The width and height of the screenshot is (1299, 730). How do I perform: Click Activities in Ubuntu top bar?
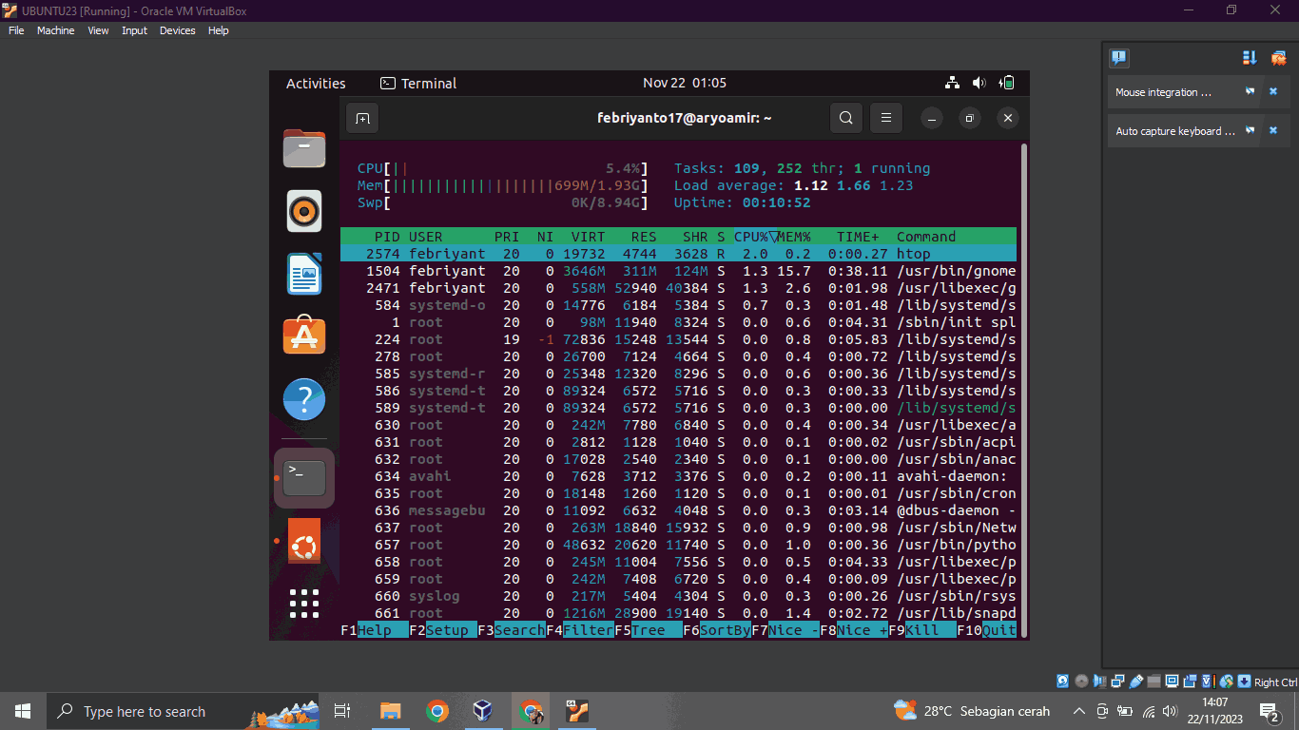tap(316, 84)
